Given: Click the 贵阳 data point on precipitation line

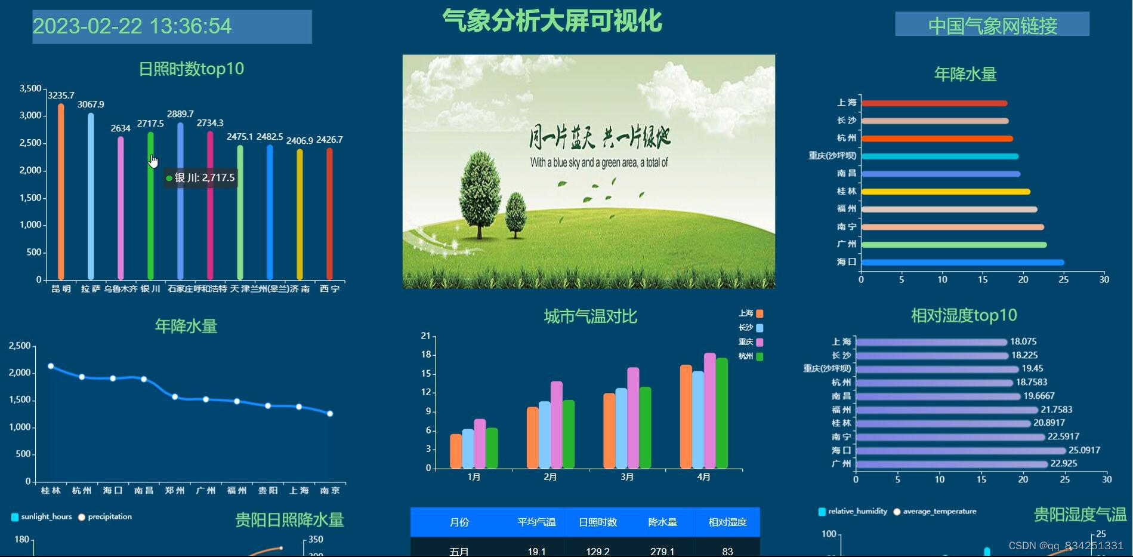Looking at the screenshot, I should pyautogui.click(x=268, y=406).
